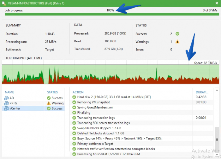
Task: Click the Bottleneck value Target in summary
Action: (x=50, y=50)
